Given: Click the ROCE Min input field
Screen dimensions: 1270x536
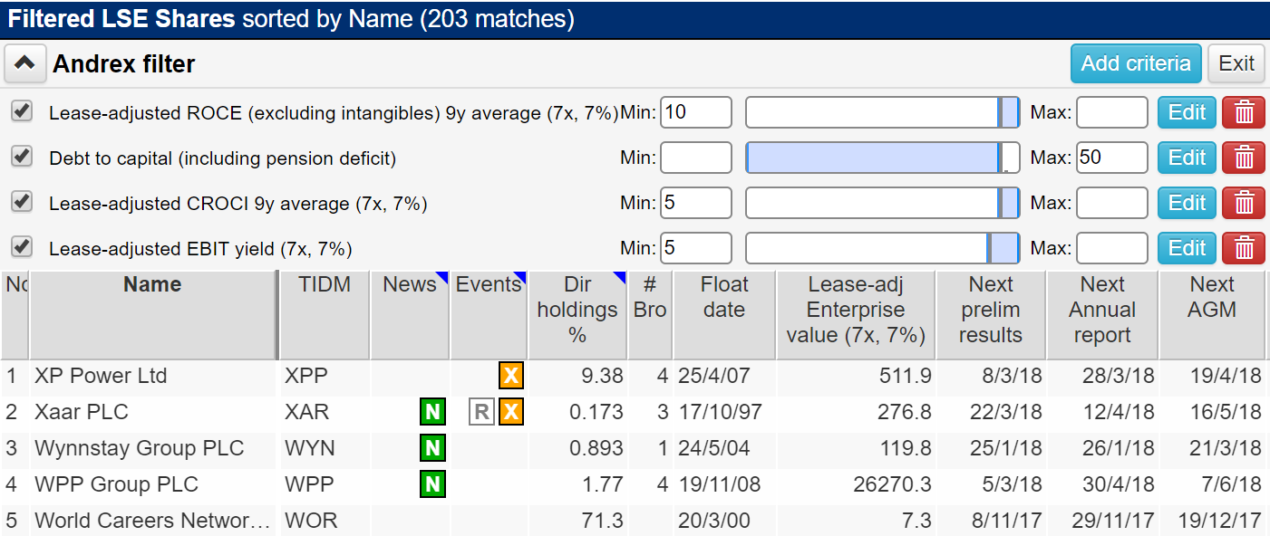Looking at the screenshot, I should click(x=696, y=112).
